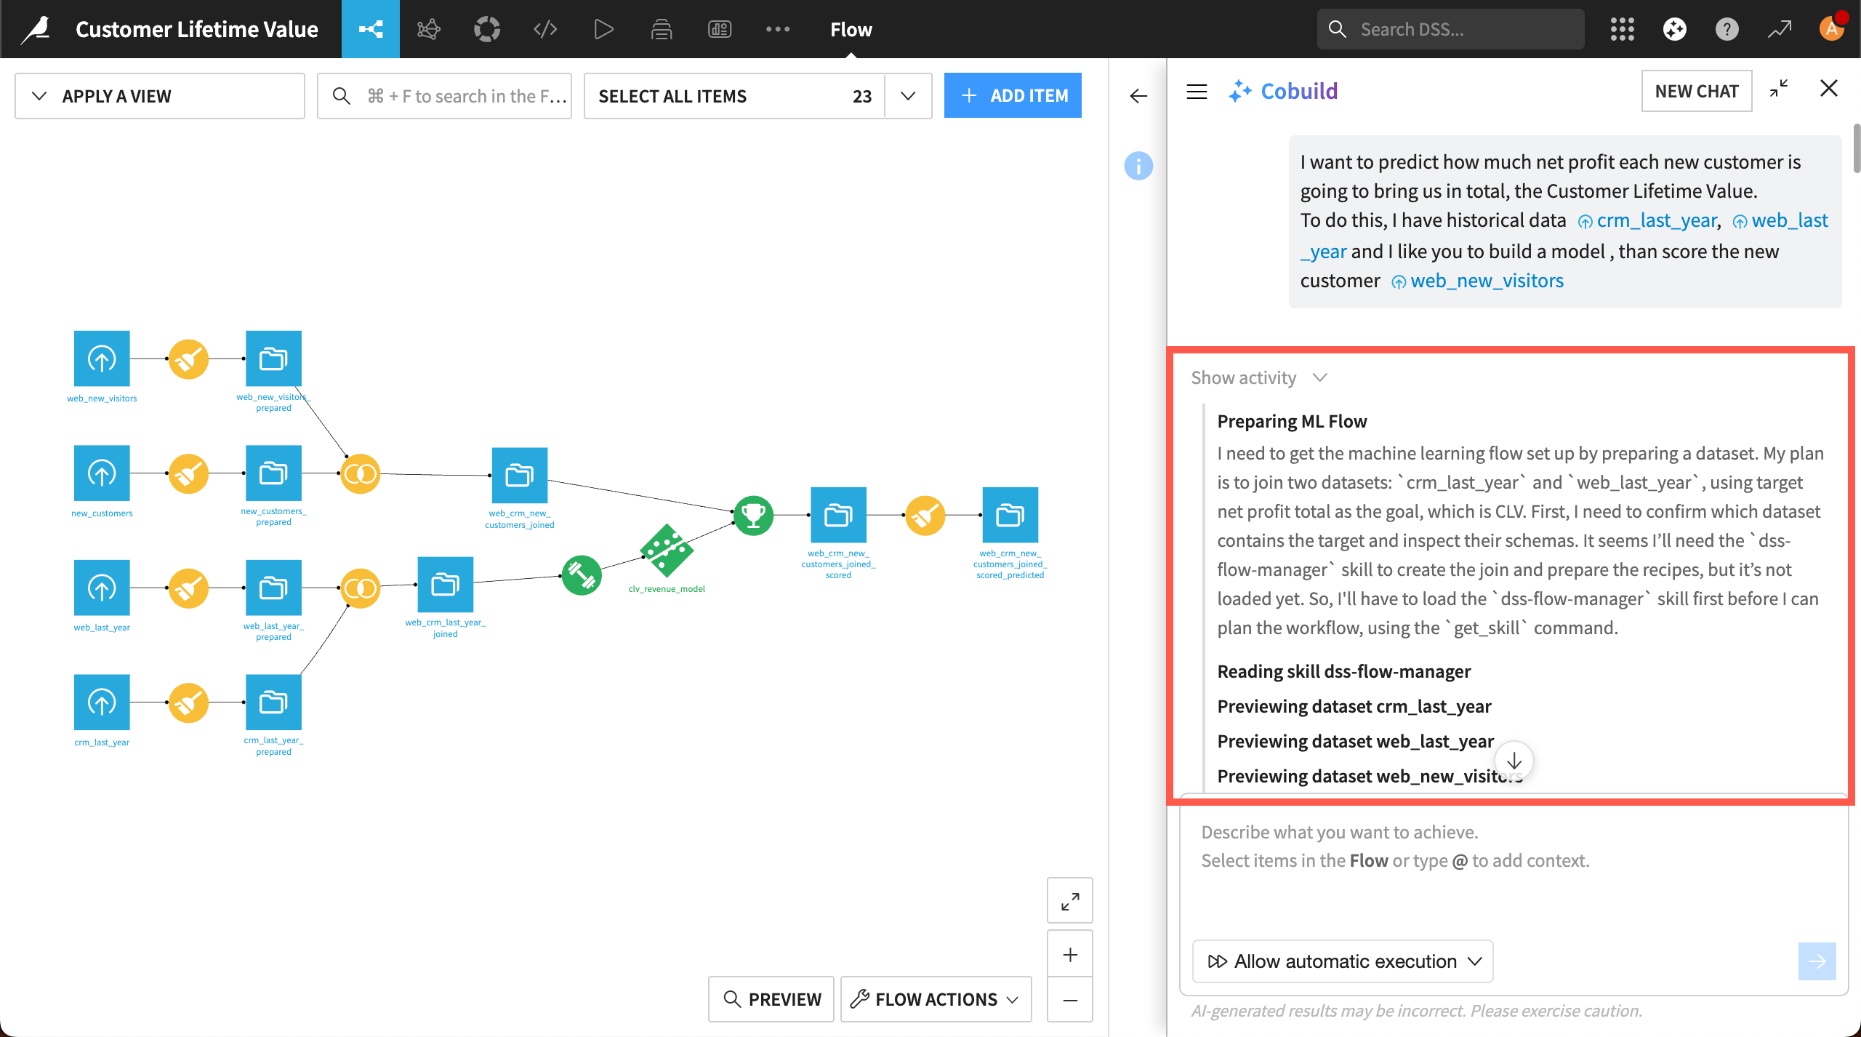Click 'Reading skill dss-flow-manager' activity line
1861x1037 pixels.
(1343, 671)
